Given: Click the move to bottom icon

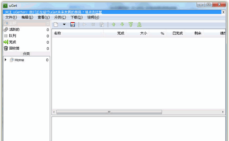Looking at the screenshot, I should point(139,24).
